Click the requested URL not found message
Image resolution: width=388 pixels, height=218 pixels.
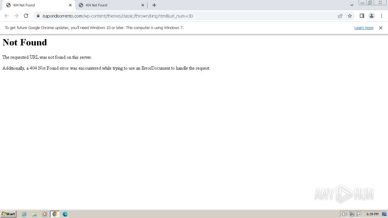point(47,57)
